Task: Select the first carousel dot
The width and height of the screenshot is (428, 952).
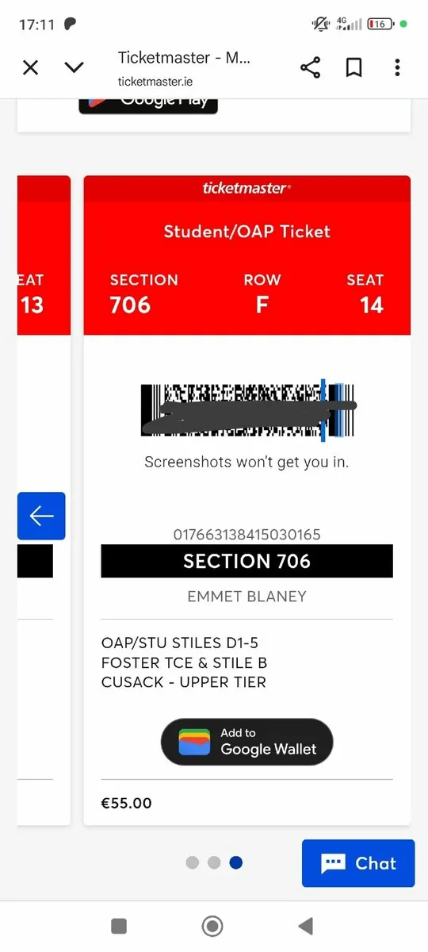Action: click(x=193, y=862)
